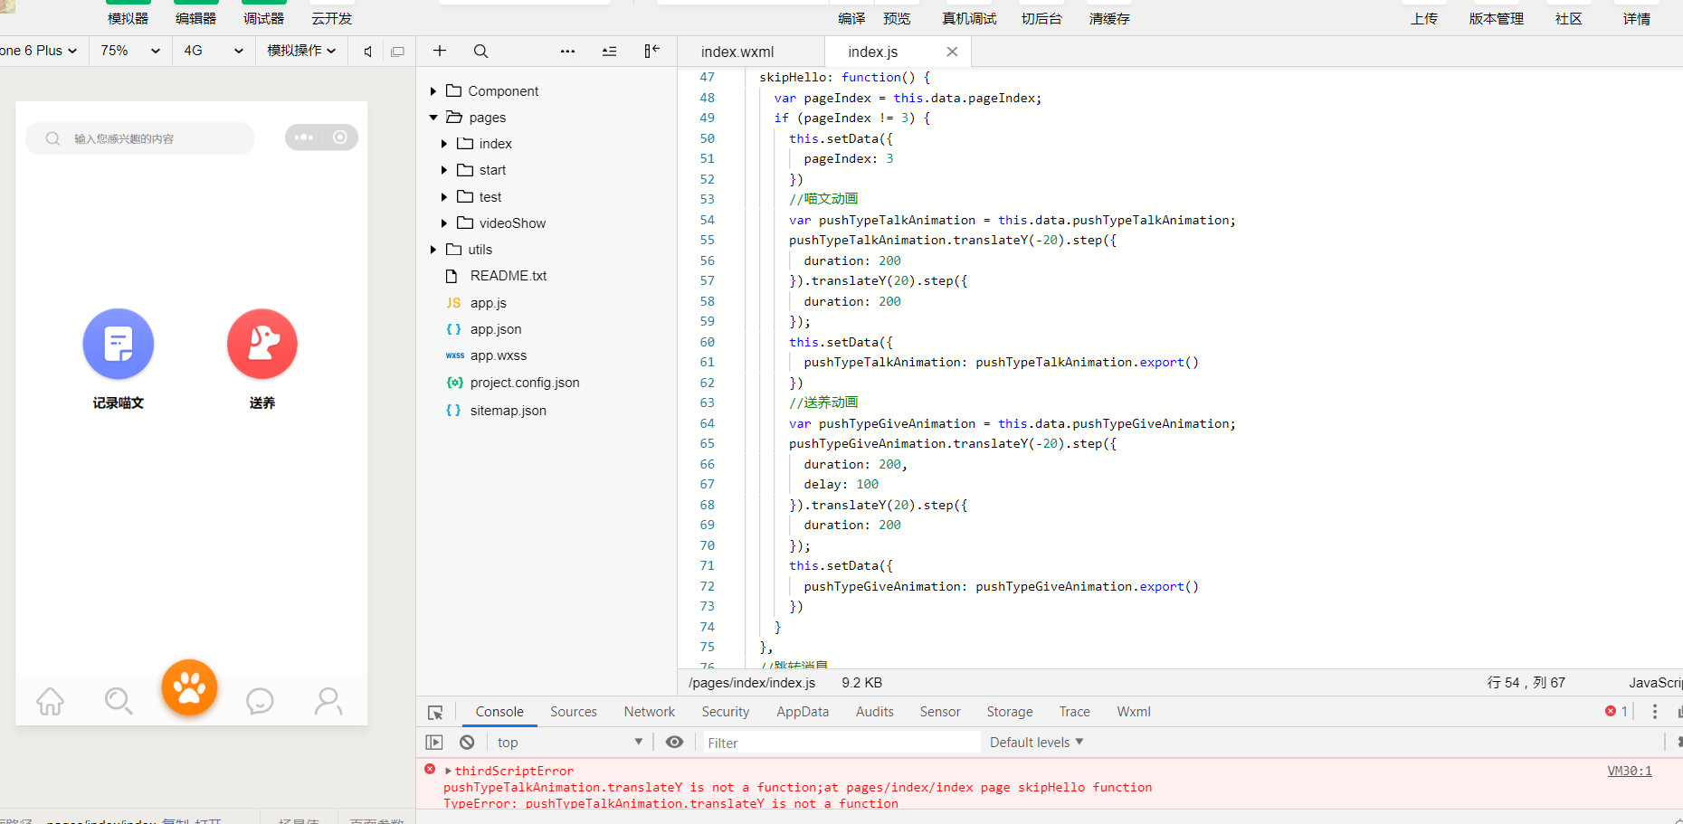Open the Network devtools tab
The width and height of the screenshot is (1683, 824).
point(649,712)
